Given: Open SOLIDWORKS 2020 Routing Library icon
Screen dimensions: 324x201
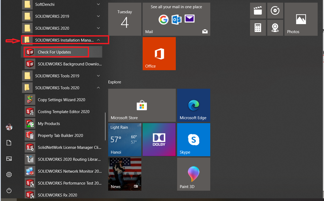Looking at the screenshot, I should click(x=30, y=159).
